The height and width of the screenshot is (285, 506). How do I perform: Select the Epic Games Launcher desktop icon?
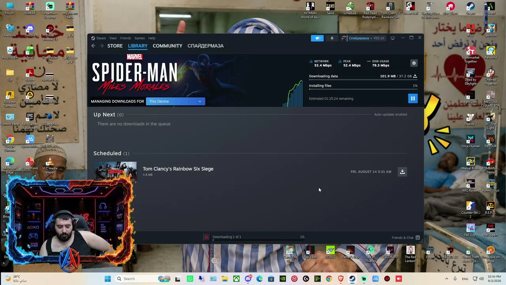pyautogui.click(x=30, y=121)
